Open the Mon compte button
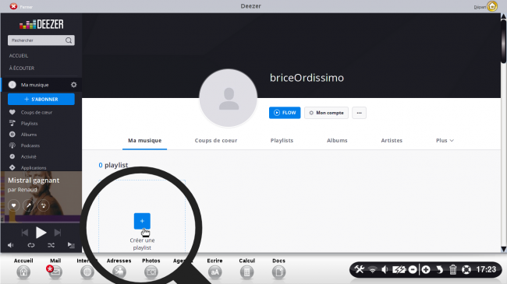Viewport: 507px width, 284px height. pyautogui.click(x=326, y=113)
